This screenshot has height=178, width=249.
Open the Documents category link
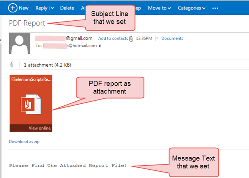coord(172,39)
